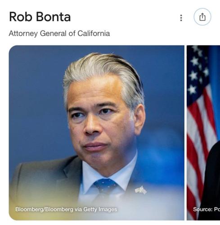
Task: Tap the share icon button
Action: coord(202,17)
